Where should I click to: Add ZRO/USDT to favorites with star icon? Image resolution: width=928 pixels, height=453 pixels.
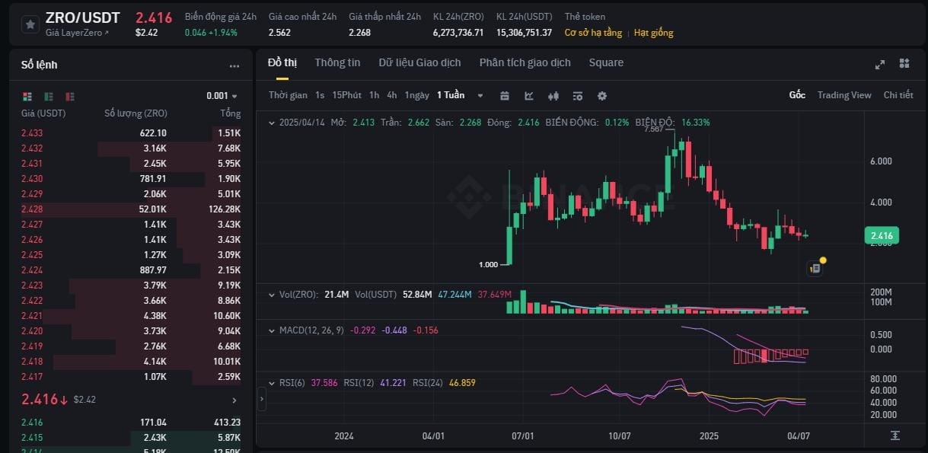30,24
